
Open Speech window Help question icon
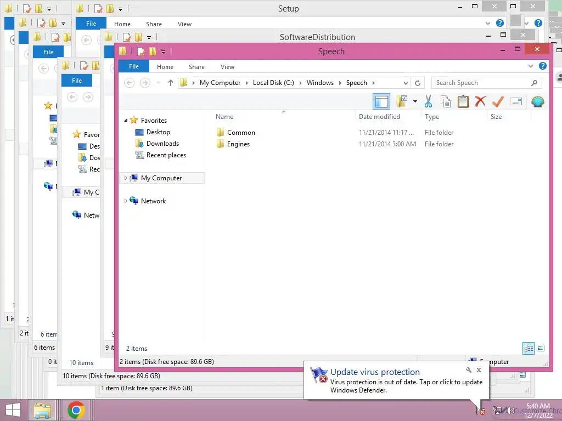543,66
